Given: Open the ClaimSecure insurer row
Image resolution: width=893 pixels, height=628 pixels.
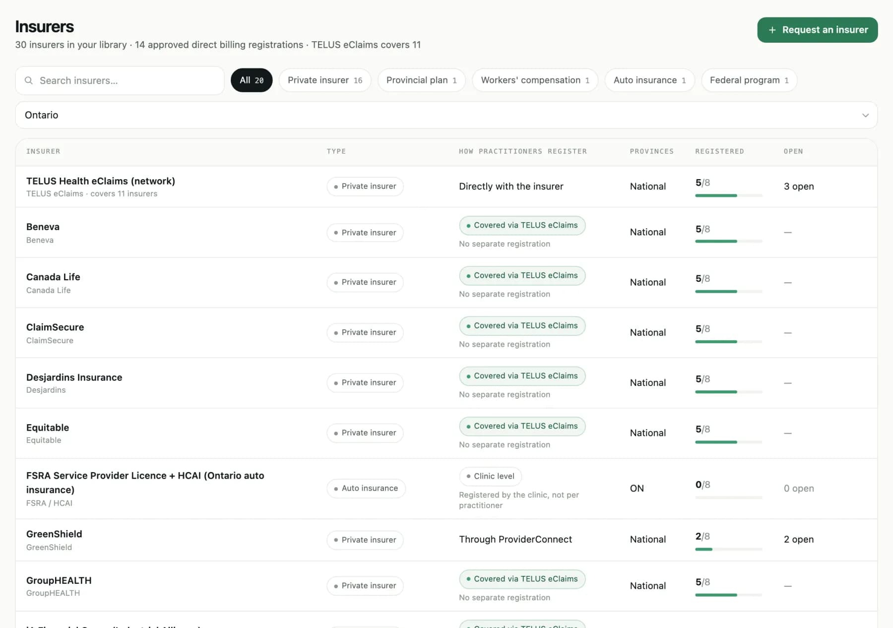Looking at the screenshot, I should (446, 333).
